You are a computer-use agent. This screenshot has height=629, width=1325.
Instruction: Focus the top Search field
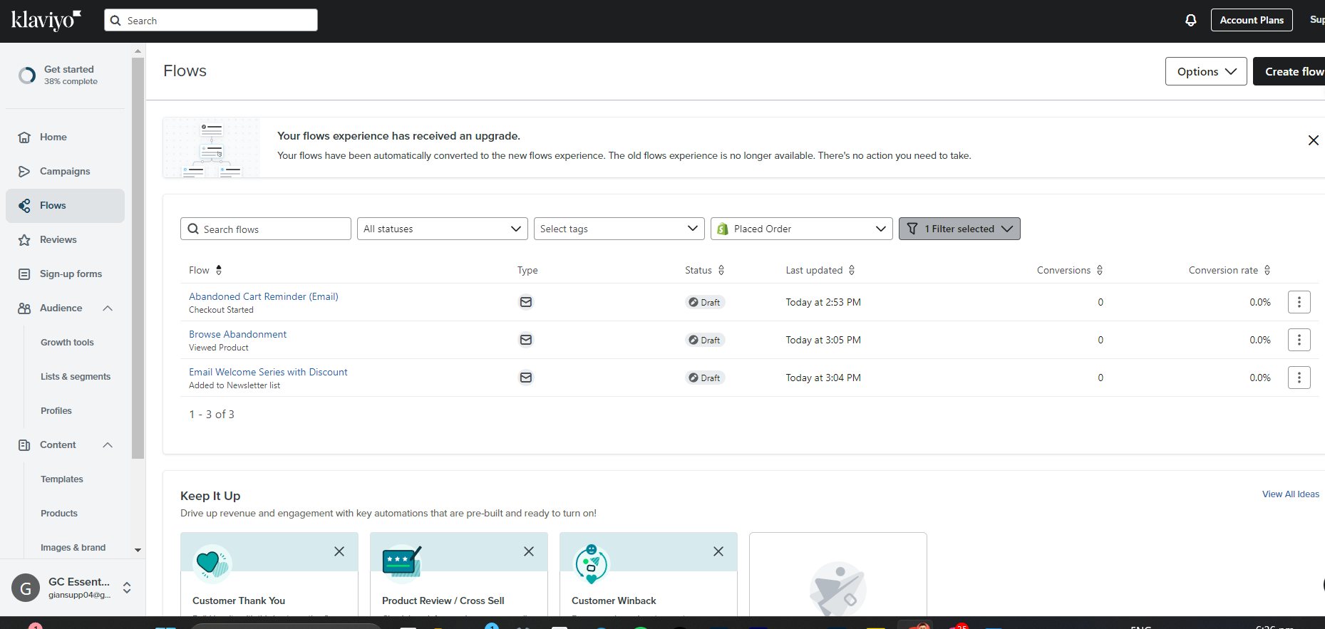point(211,20)
